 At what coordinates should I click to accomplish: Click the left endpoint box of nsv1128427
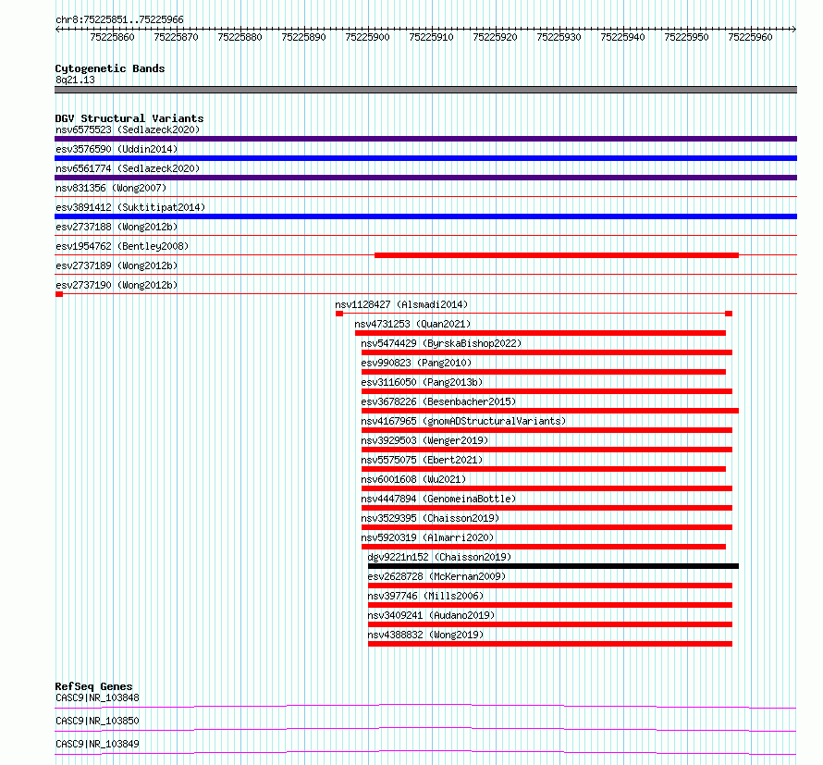339,314
